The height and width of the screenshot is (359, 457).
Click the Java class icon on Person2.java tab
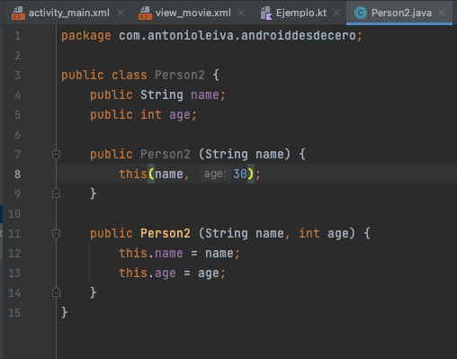361,13
